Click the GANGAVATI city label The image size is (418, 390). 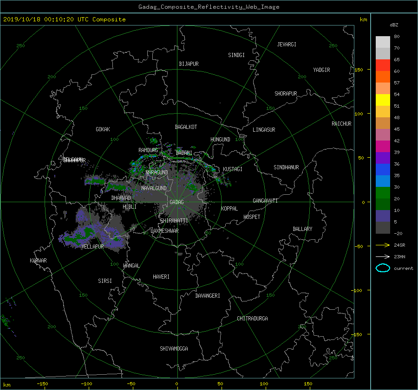coord(265,200)
